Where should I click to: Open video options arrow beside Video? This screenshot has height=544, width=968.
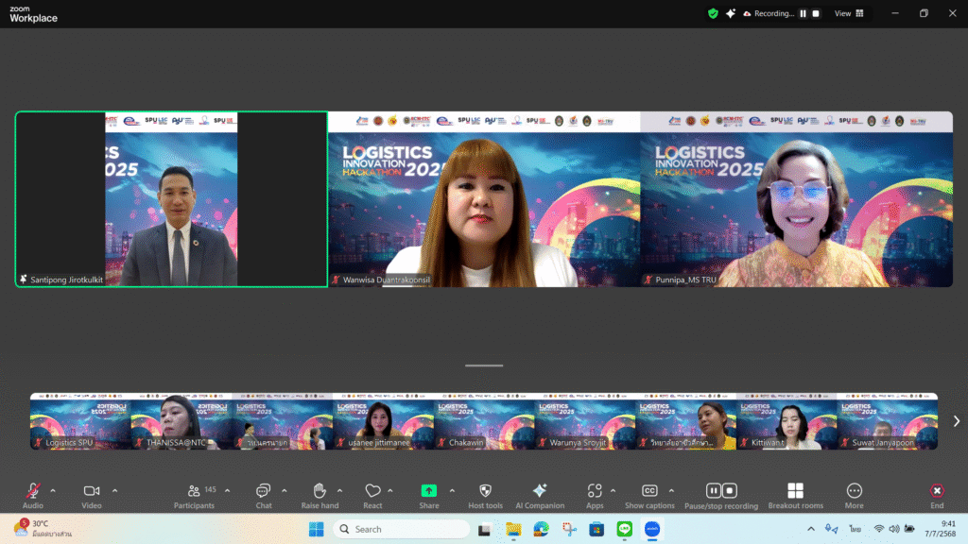tap(114, 491)
